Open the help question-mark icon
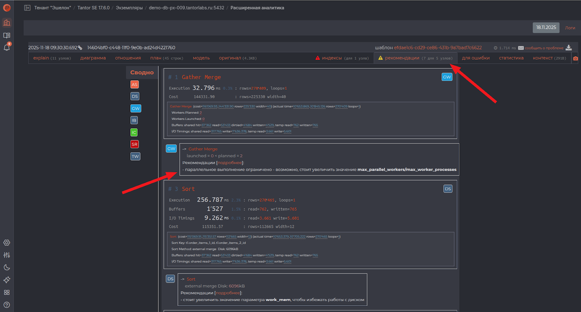 click(x=7, y=305)
